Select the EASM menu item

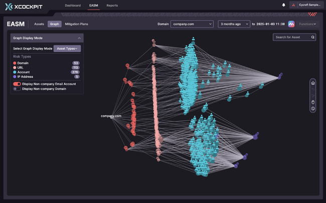pyautogui.click(x=94, y=5)
